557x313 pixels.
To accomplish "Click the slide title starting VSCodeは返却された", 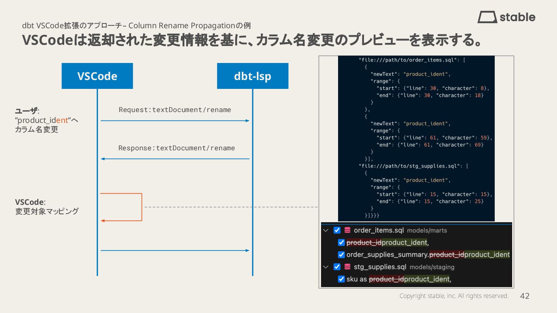I will pyautogui.click(x=252, y=40).
